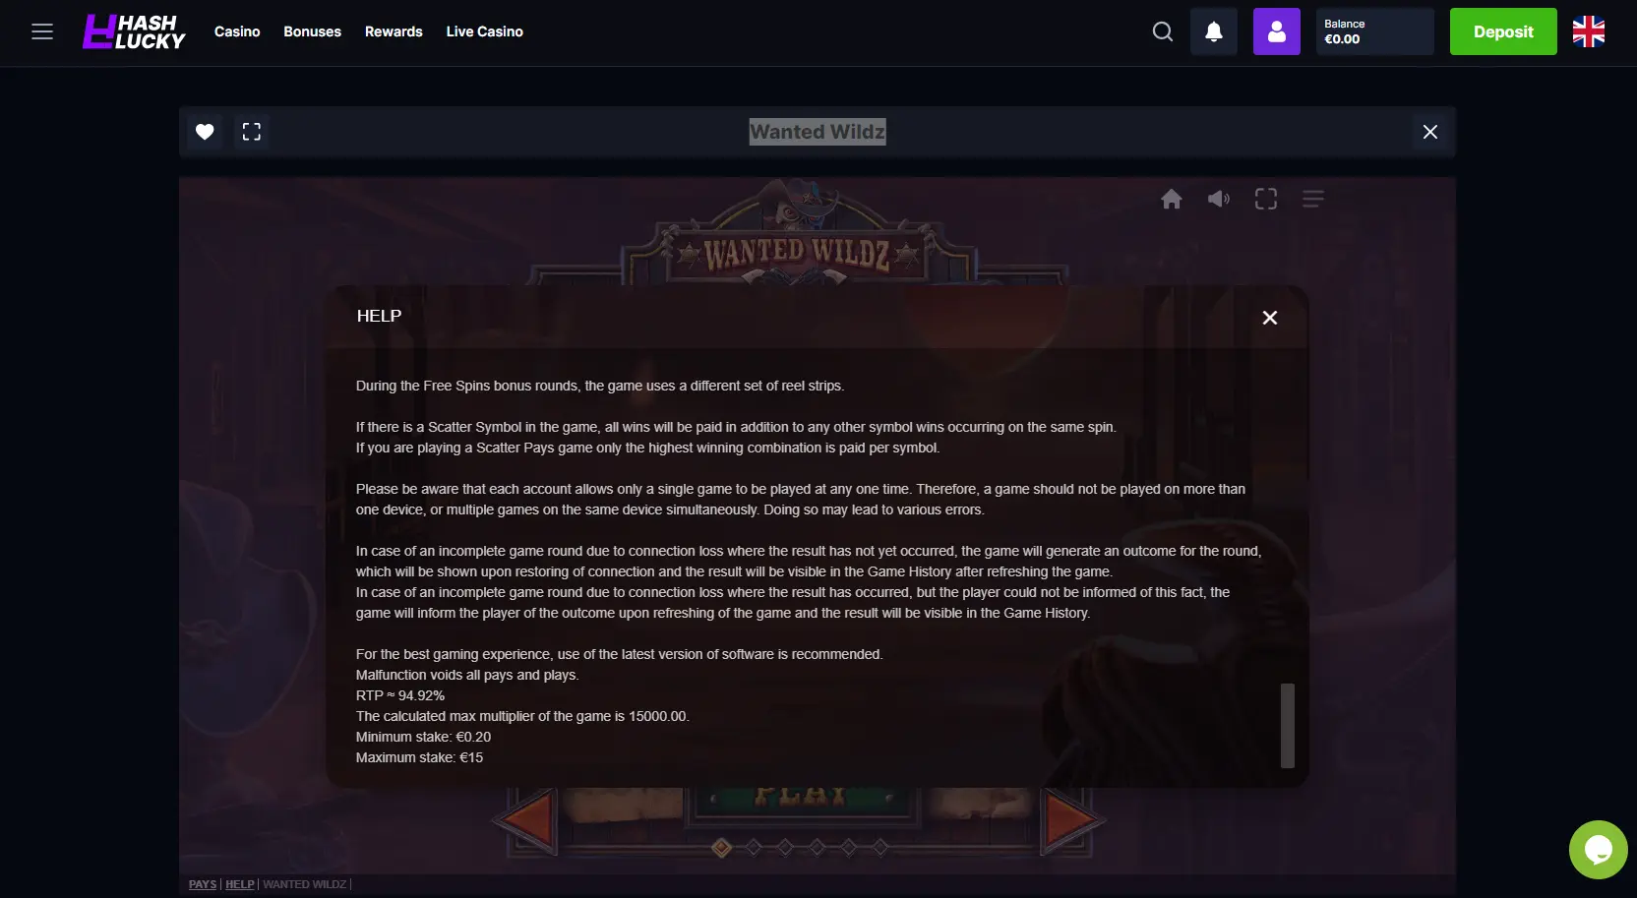The width and height of the screenshot is (1637, 898).
Task: Open the Casino menu item
Action: 237,31
